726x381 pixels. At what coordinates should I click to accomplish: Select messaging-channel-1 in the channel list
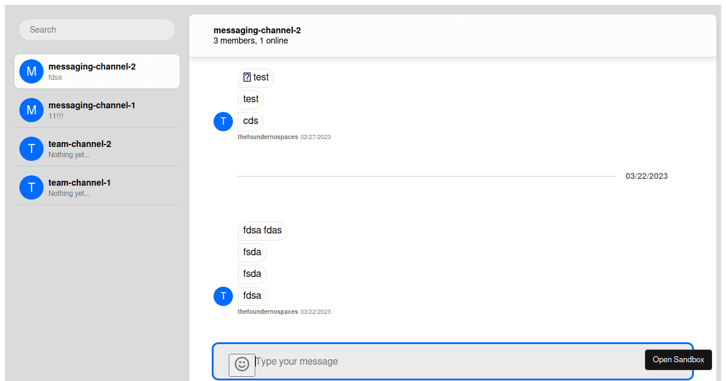point(97,110)
